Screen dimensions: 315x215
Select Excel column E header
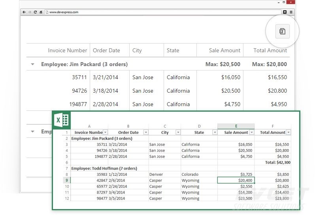236,126
